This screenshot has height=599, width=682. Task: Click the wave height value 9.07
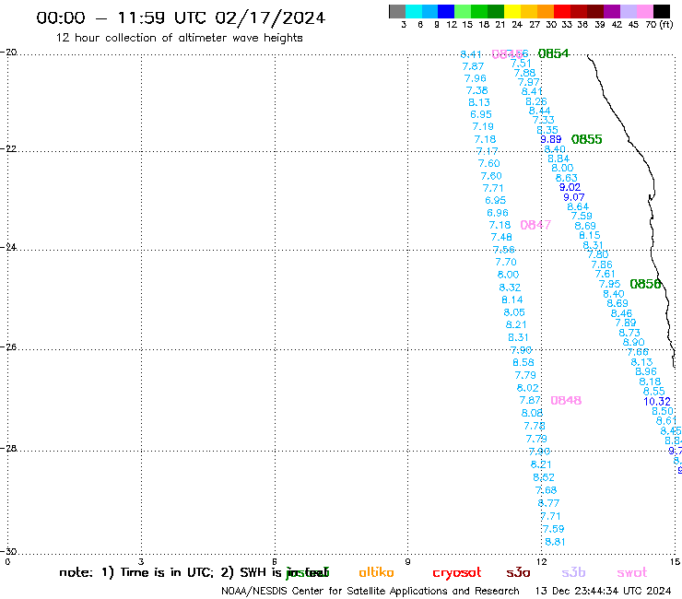point(573,197)
